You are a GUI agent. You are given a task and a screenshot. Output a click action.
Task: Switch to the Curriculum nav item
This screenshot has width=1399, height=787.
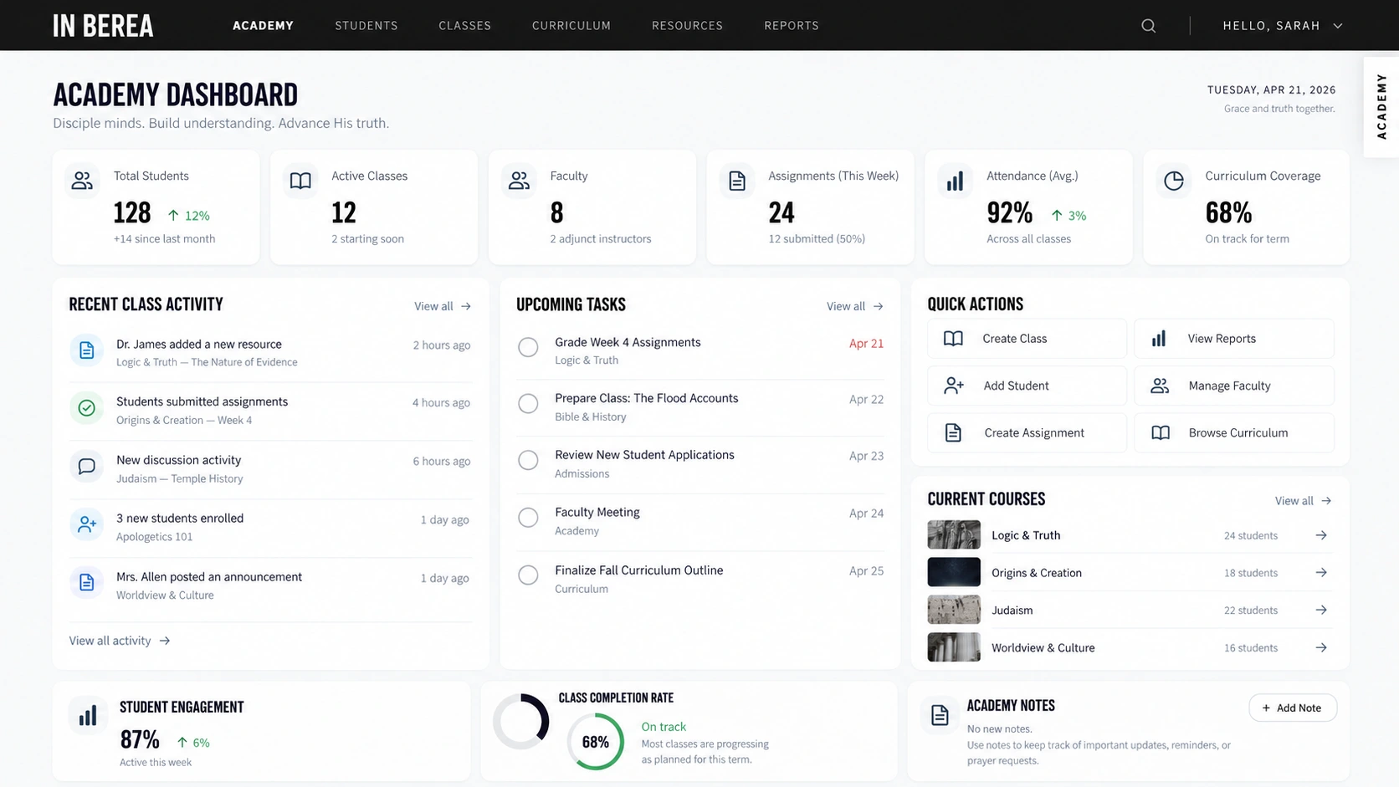click(x=571, y=26)
